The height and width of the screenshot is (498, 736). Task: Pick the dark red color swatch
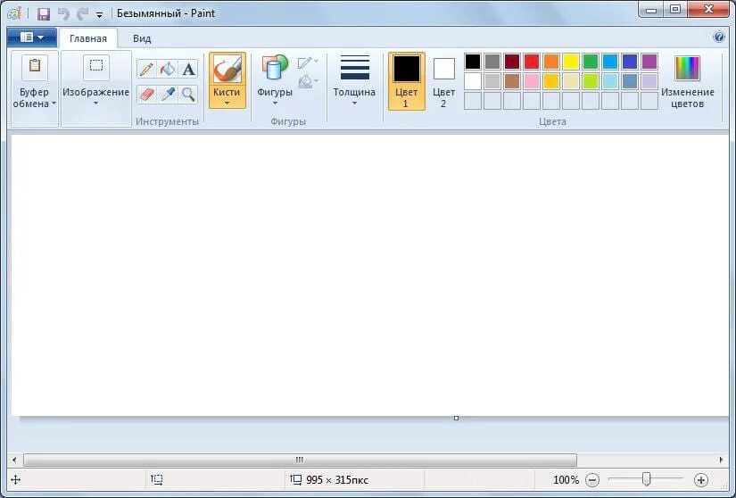tap(512, 62)
